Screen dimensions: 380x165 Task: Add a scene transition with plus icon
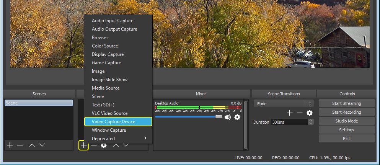(x=290, y=113)
